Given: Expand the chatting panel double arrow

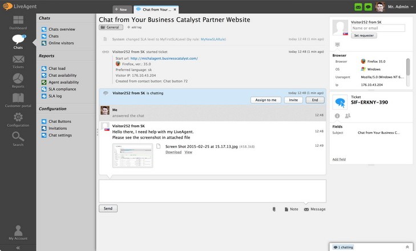Looking at the screenshot, I should (x=407, y=247).
